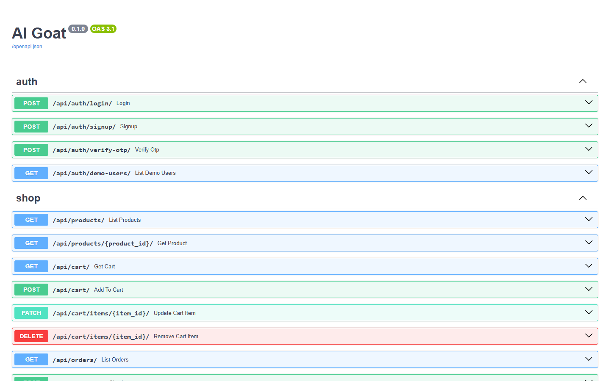Select the /api/auth/login/ path text
Image resolution: width=610 pixels, height=381 pixels.
82,103
